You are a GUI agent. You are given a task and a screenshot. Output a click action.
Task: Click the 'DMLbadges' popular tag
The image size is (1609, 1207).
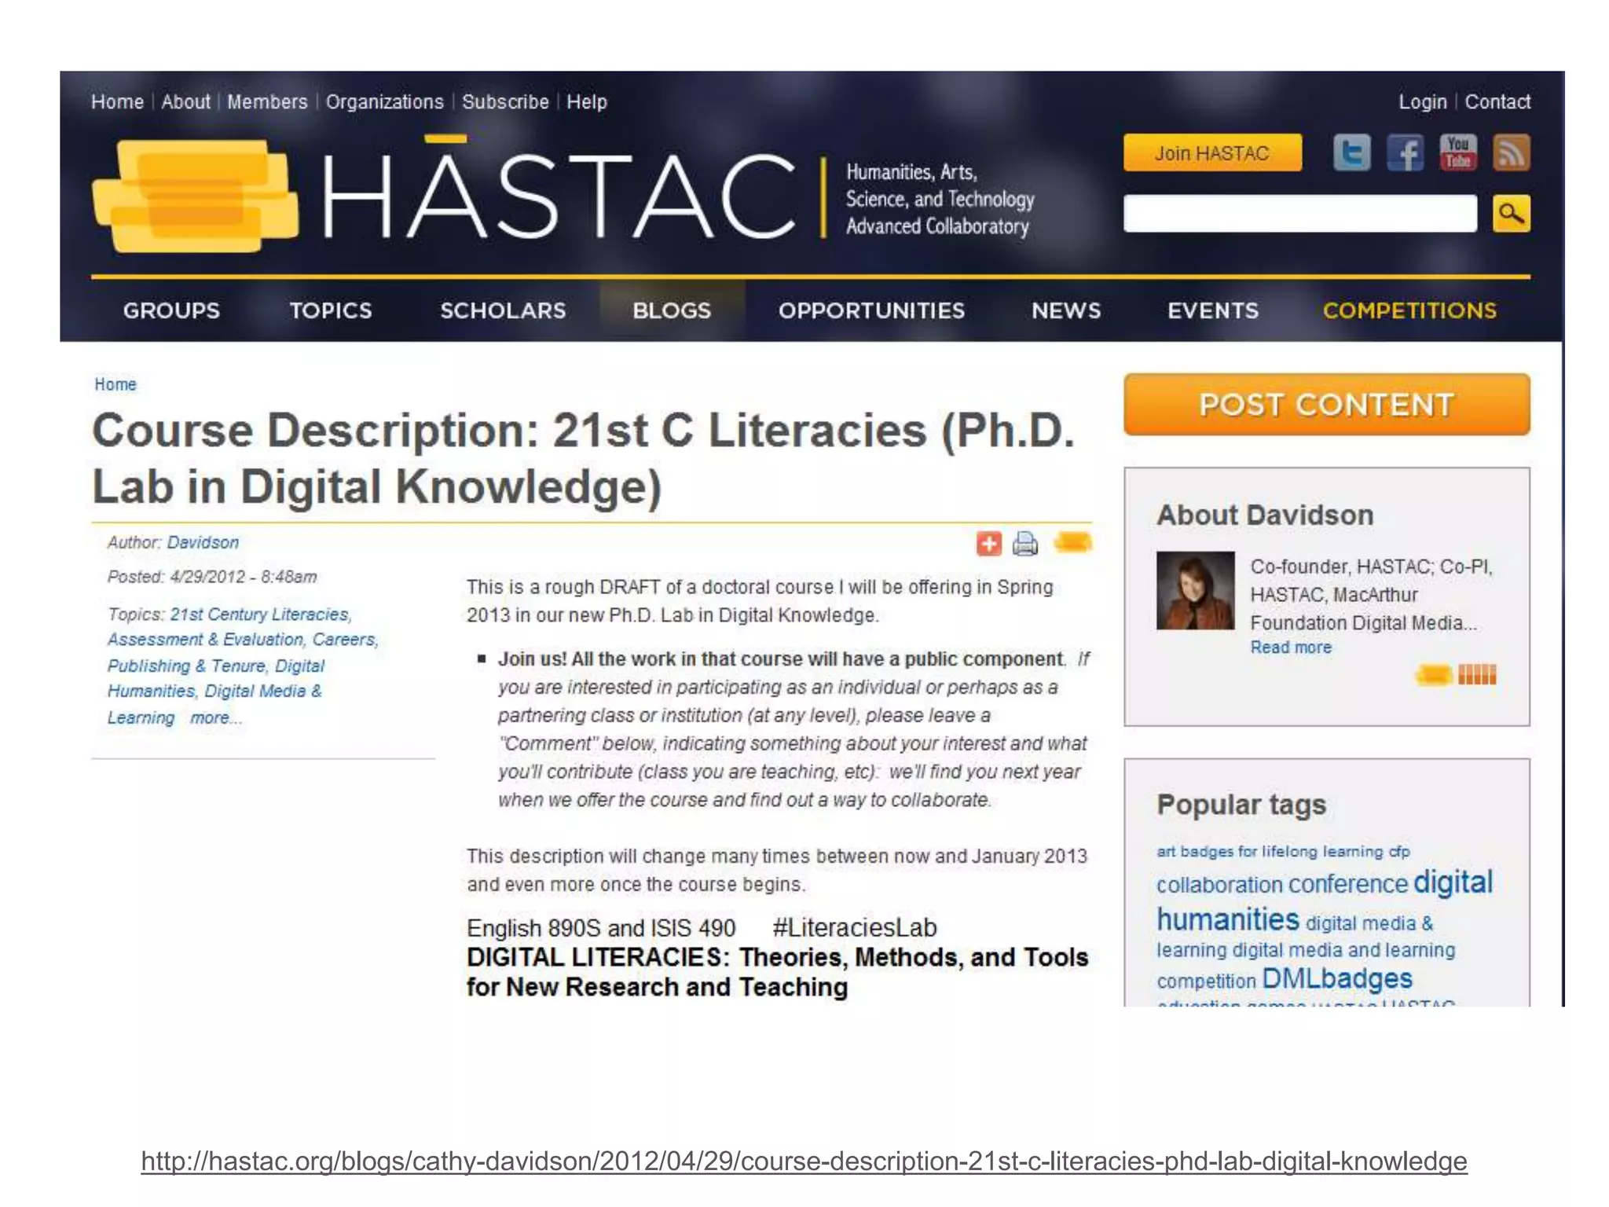pyautogui.click(x=1337, y=978)
